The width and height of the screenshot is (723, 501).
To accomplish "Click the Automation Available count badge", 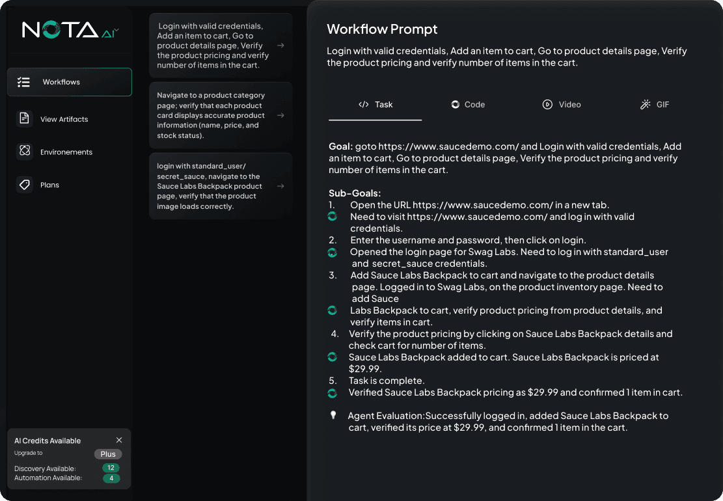I will point(111,478).
